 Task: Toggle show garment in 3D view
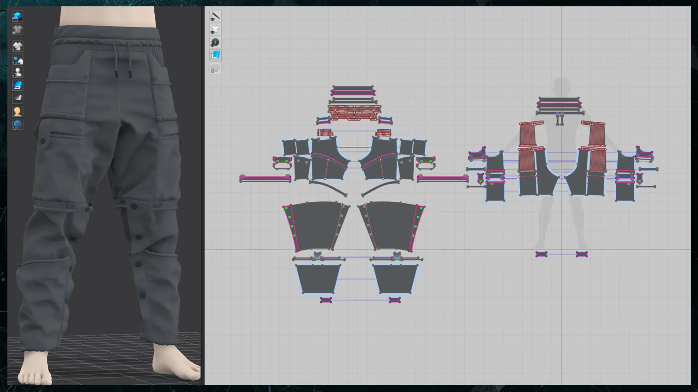tap(18, 46)
